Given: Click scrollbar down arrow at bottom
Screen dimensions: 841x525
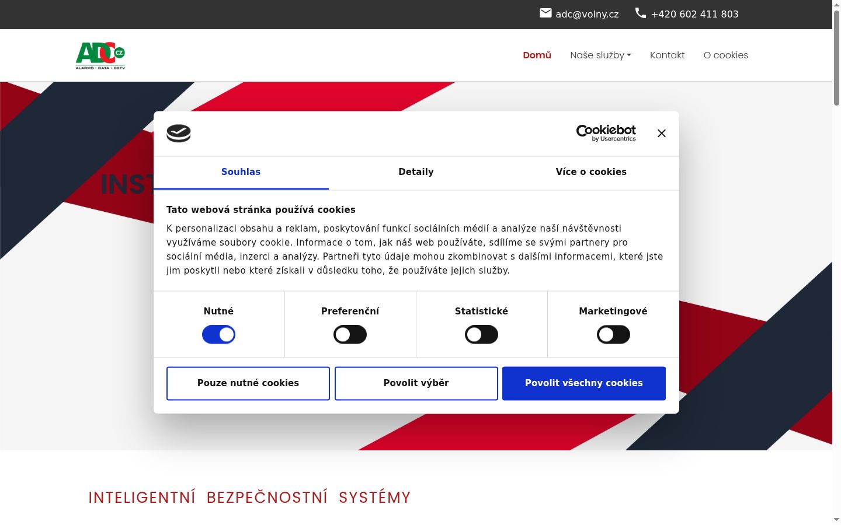Looking at the screenshot, I should click(836, 520).
